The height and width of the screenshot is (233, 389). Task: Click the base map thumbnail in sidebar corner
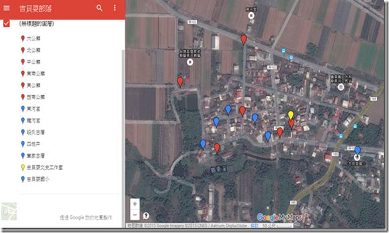(x=9, y=211)
